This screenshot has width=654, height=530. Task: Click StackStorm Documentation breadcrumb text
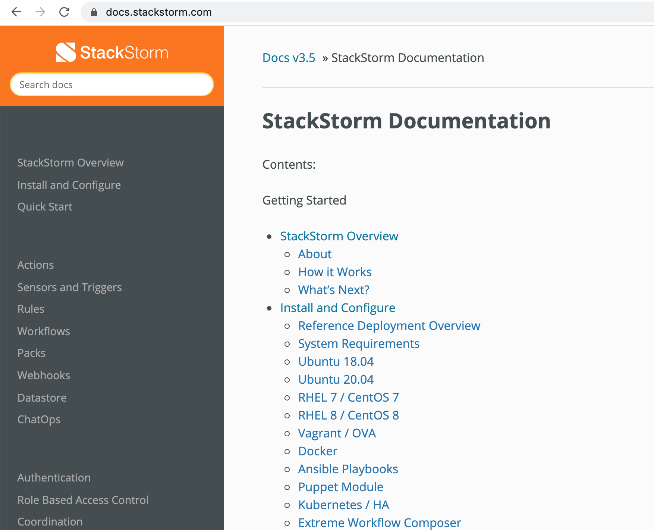click(x=408, y=58)
